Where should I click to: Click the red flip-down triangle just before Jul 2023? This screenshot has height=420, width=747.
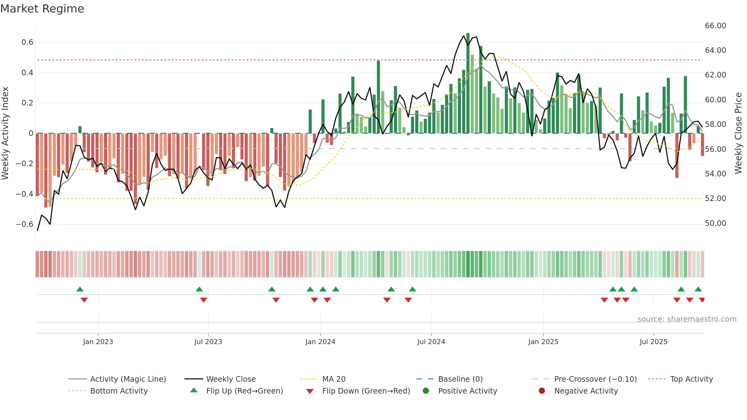[x=204, y=300]
